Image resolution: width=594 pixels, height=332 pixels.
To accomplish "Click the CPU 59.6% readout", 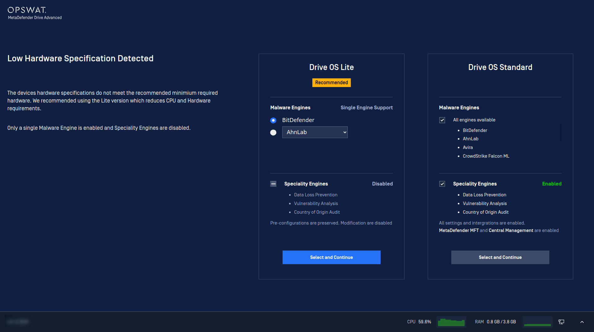I will click(x=419, y=322).
